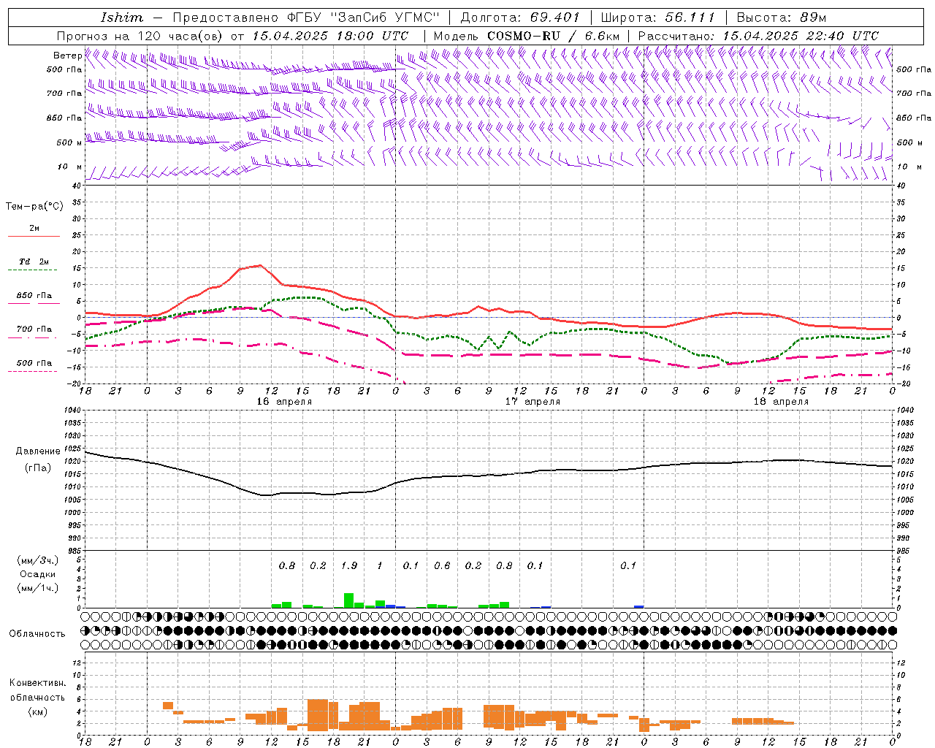
Task: Click the "Высота: 89м" header field
Action: (782, 18)
